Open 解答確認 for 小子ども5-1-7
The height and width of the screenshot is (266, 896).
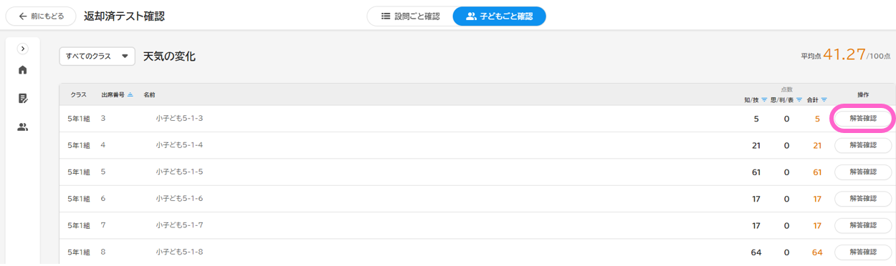[863, 225]
